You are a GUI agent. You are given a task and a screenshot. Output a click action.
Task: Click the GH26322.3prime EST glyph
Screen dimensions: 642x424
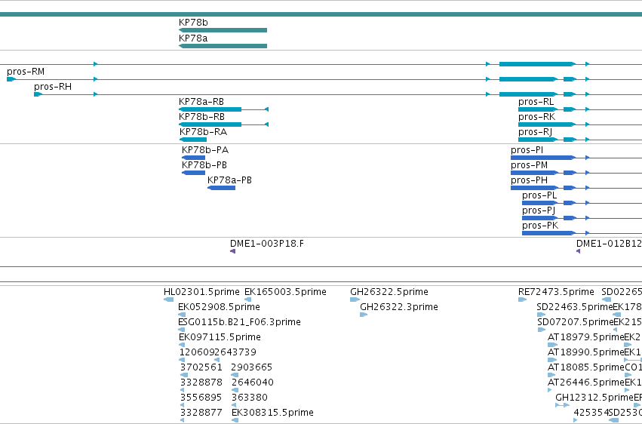[364, 315]
